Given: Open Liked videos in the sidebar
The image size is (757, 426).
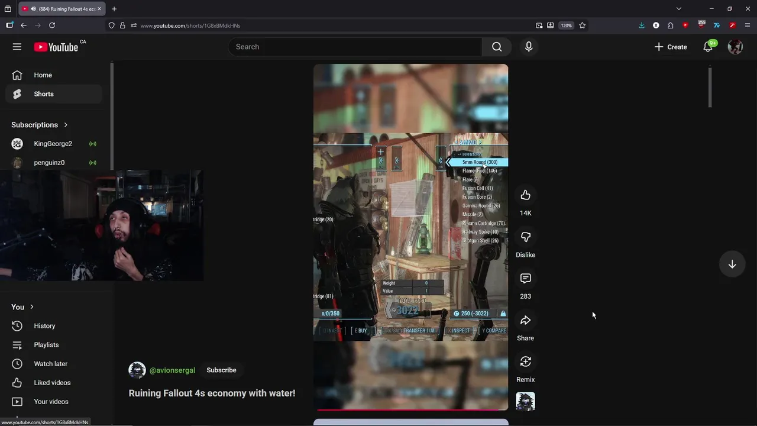Looking at the screenshot, I should coord(54,383).
